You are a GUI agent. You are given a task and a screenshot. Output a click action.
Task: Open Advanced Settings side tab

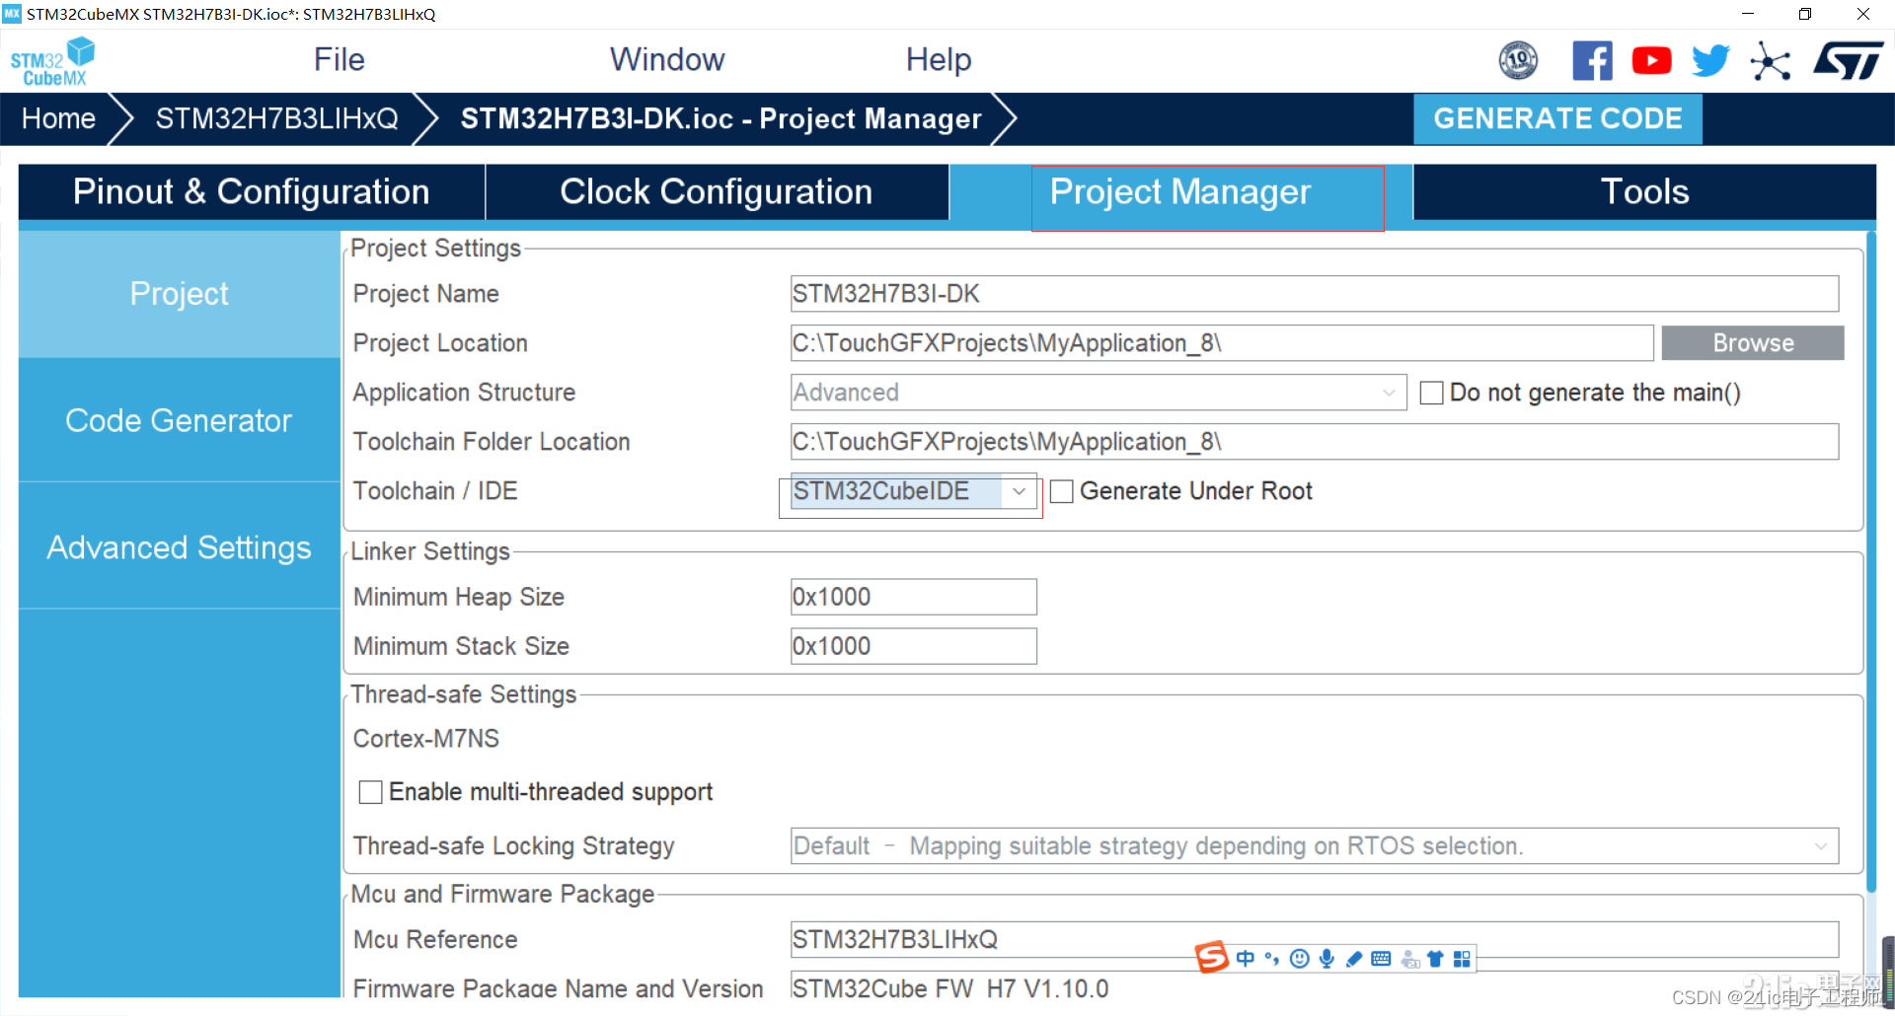pos(179,547)
